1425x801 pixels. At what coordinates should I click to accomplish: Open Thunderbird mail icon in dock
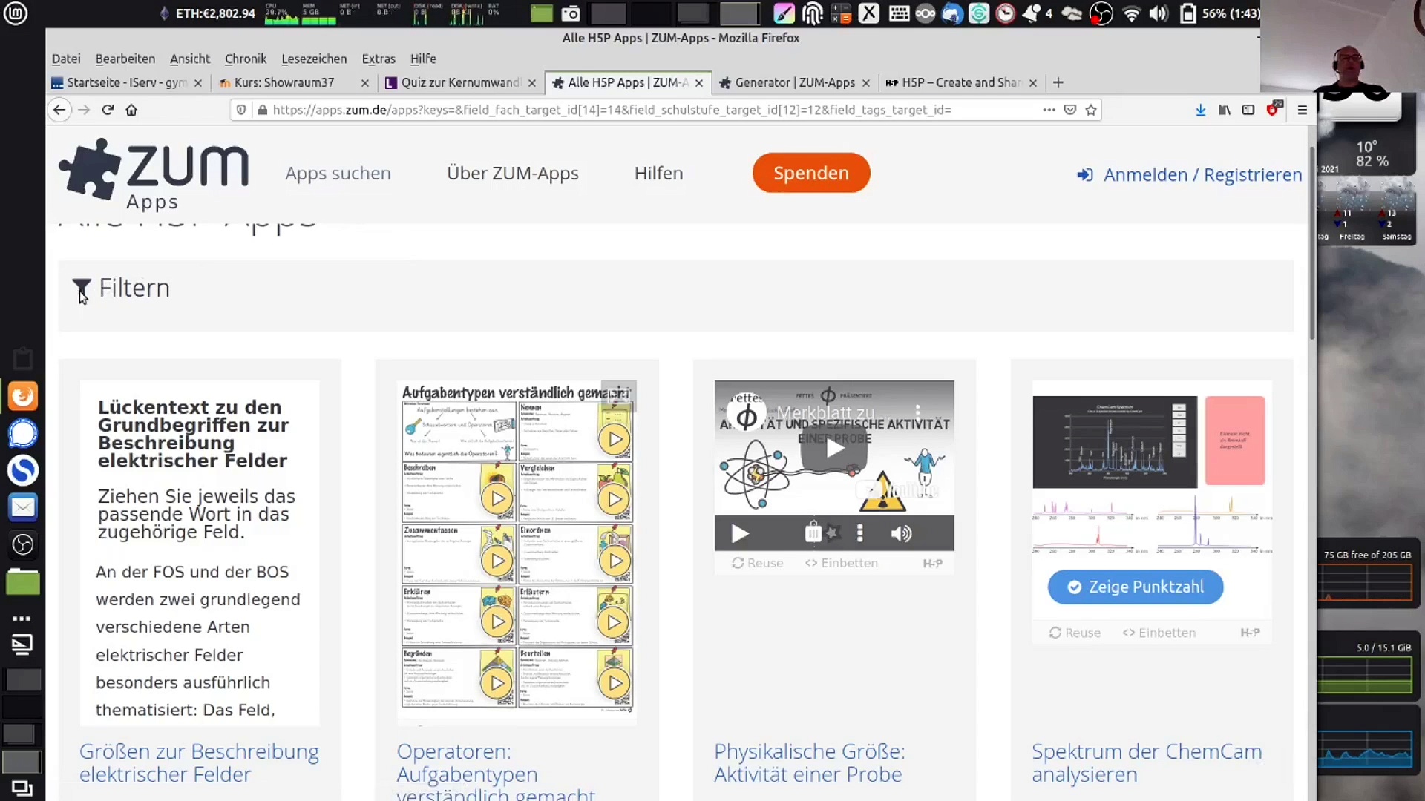22,507
